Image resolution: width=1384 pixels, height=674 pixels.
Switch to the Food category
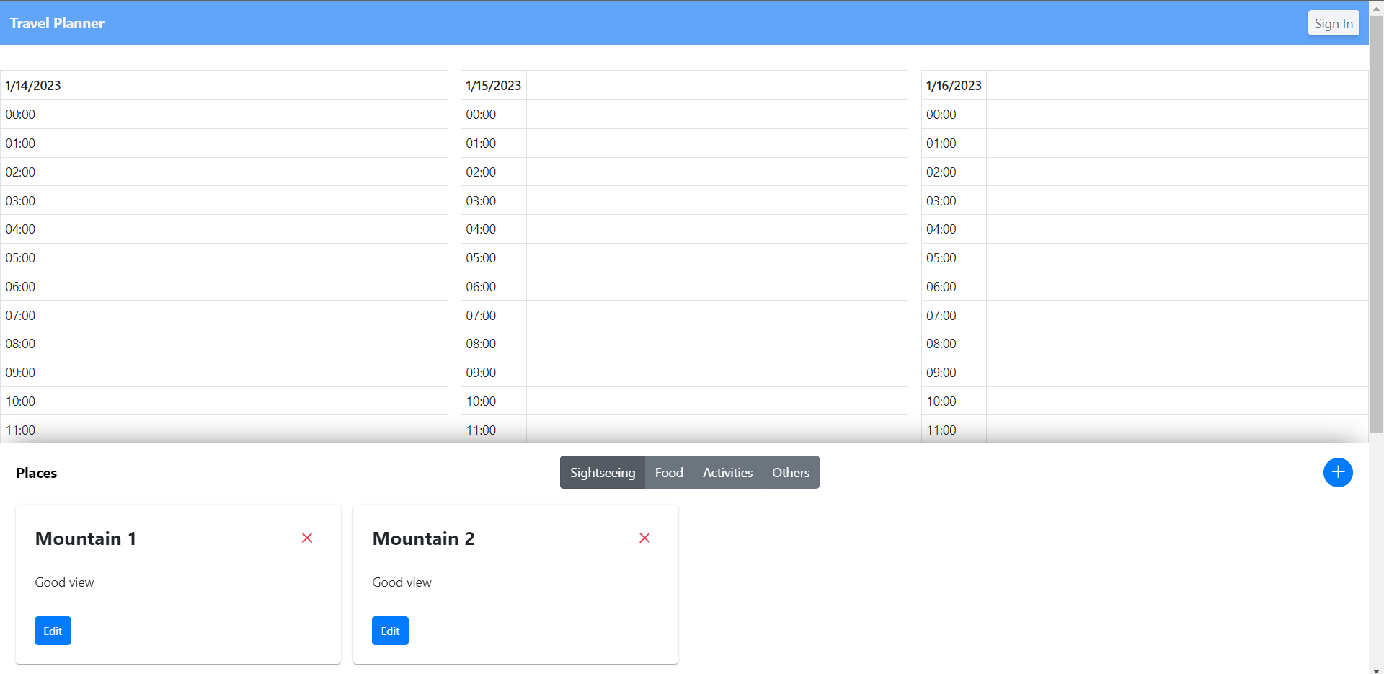[x=668, y=472]
